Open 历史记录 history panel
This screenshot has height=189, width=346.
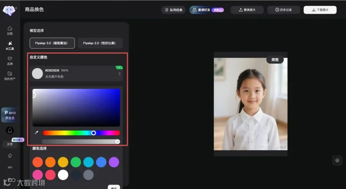pos(284,10)
